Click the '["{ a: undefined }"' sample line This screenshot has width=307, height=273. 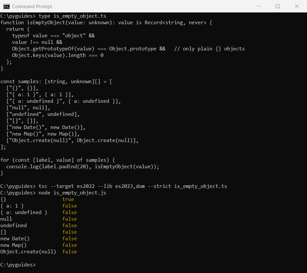point(63,101)
